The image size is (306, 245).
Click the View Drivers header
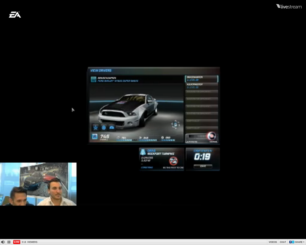coord(101,70)
